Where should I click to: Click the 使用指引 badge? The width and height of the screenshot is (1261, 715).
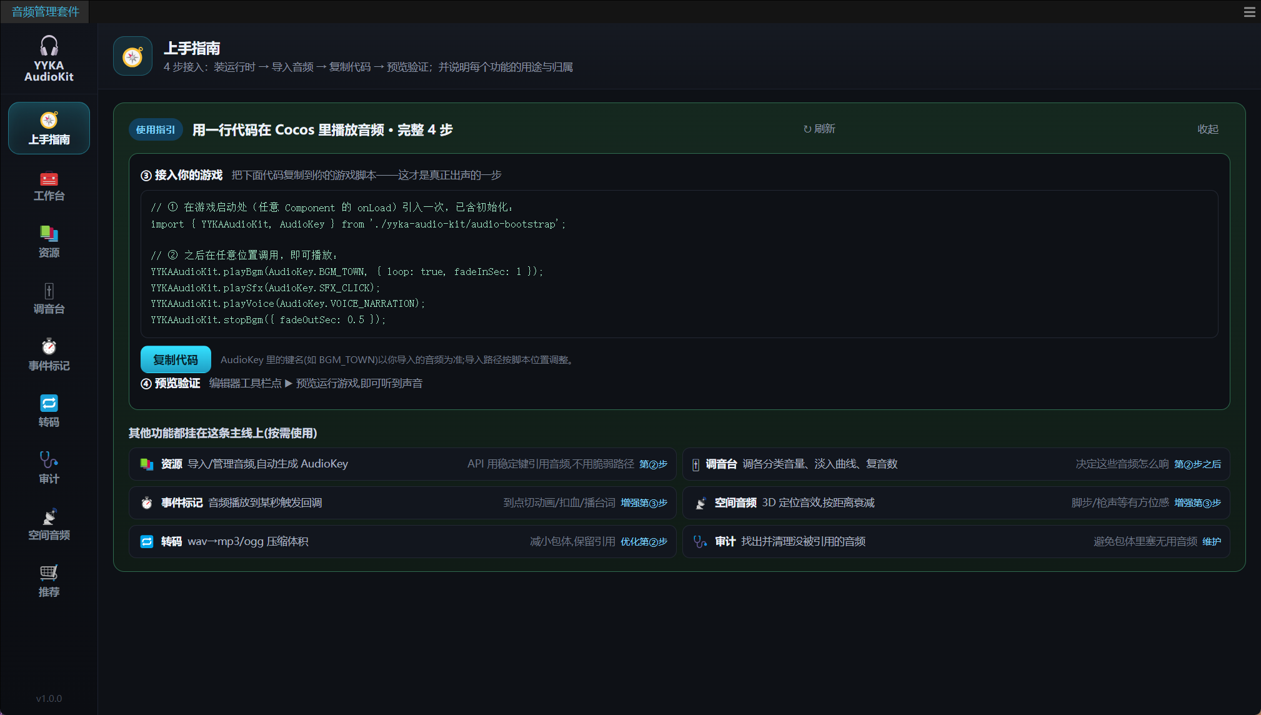click(x=156, y=129)
